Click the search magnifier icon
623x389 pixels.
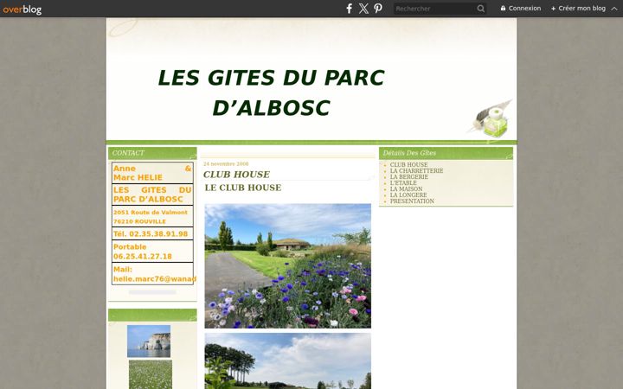coord(481,9)
